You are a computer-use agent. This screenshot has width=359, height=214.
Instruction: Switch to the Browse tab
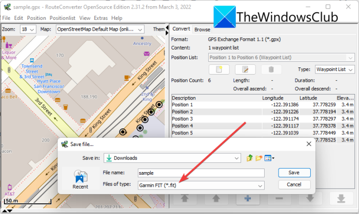(202, 30)
